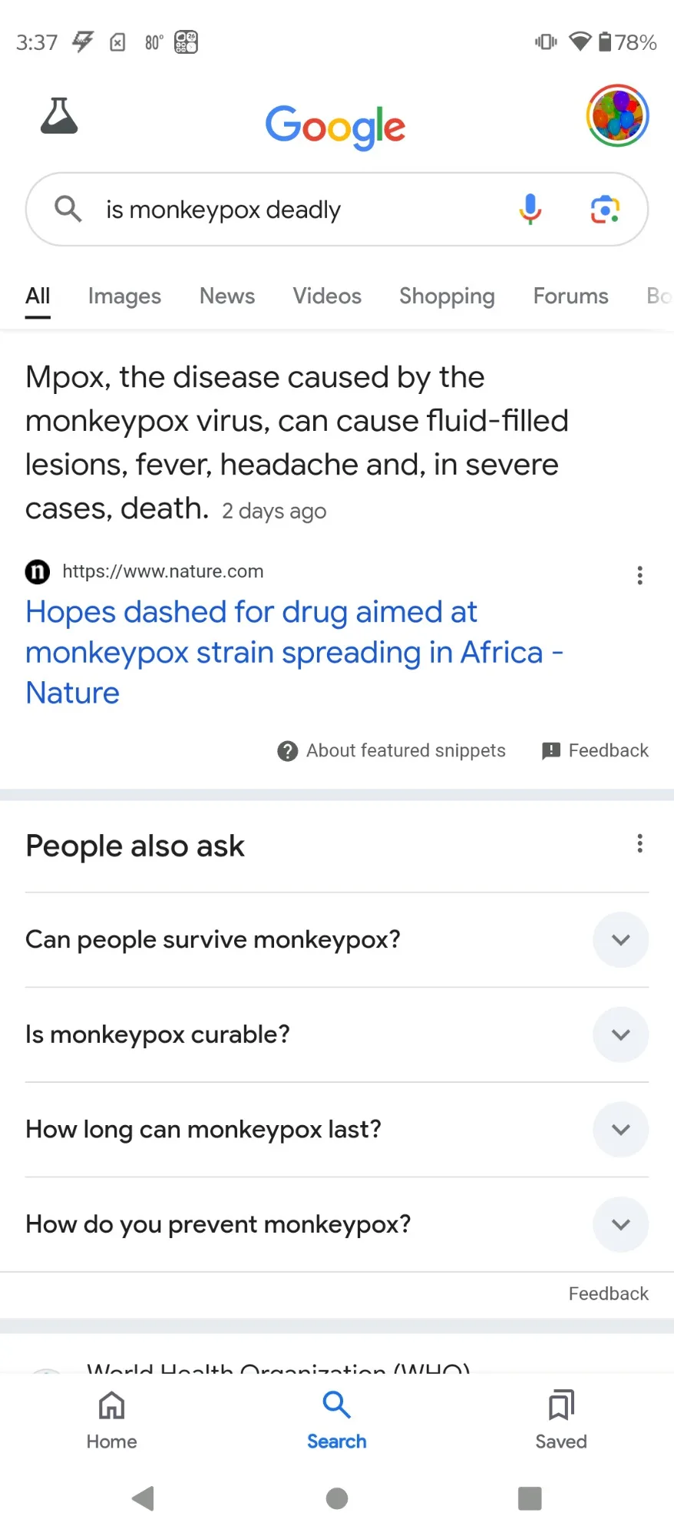The image size is (674, 1536).
Task: Switch to the News tab
Action: coord(227,296)
